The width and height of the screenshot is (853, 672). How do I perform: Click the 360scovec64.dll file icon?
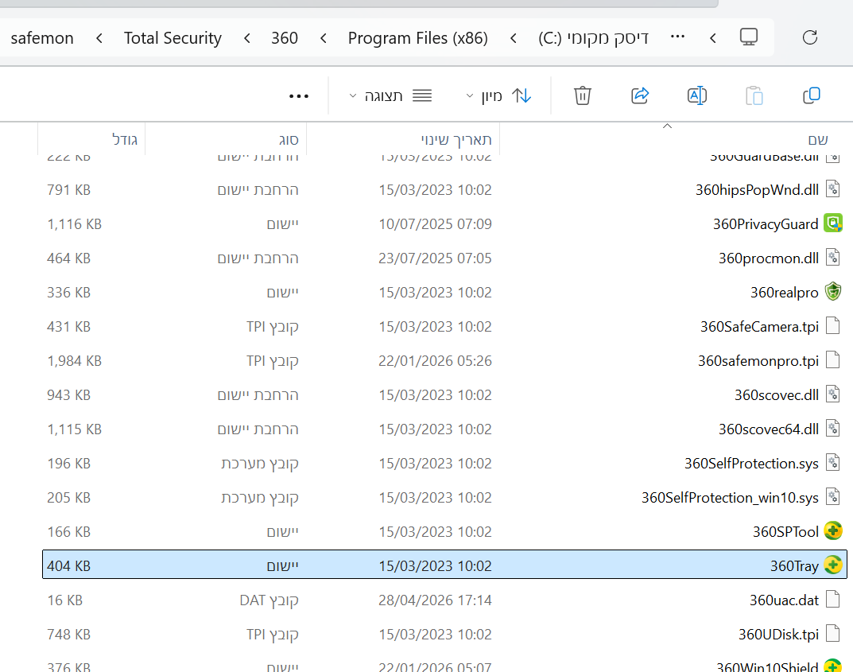[x=832, y=429]
